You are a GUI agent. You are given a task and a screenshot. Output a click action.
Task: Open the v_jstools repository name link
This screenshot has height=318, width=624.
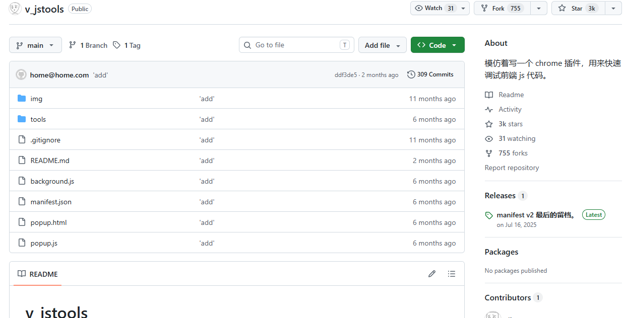click(44, 9)
